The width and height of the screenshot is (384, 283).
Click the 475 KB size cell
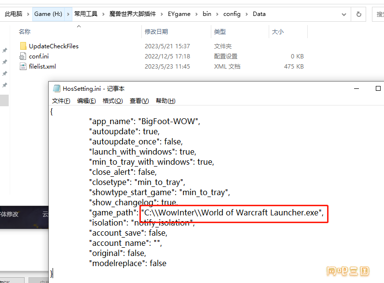294,67
